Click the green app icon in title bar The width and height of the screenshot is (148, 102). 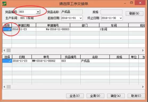4,3
